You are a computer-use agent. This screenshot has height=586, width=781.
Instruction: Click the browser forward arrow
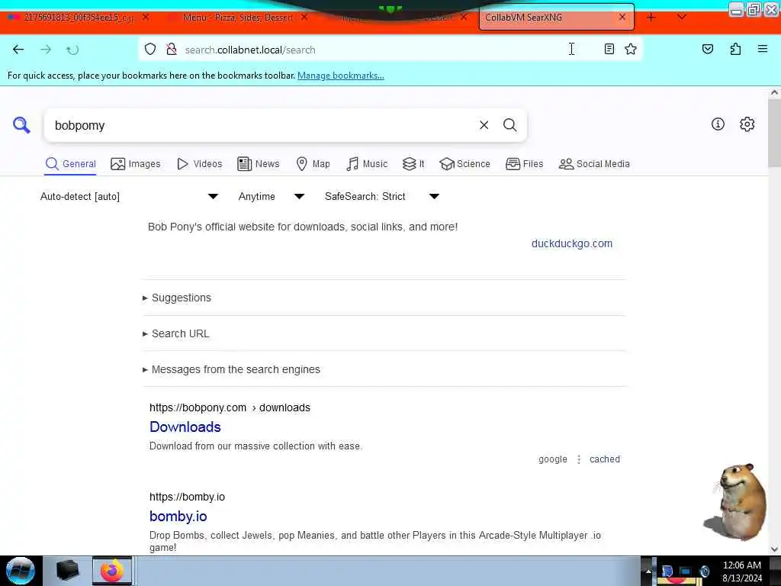[46, 50]
